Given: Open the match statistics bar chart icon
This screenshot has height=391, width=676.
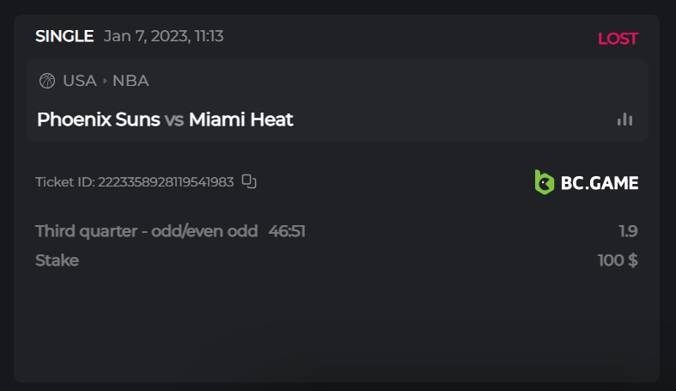Looking at the screenshot, I should [624, 119].
